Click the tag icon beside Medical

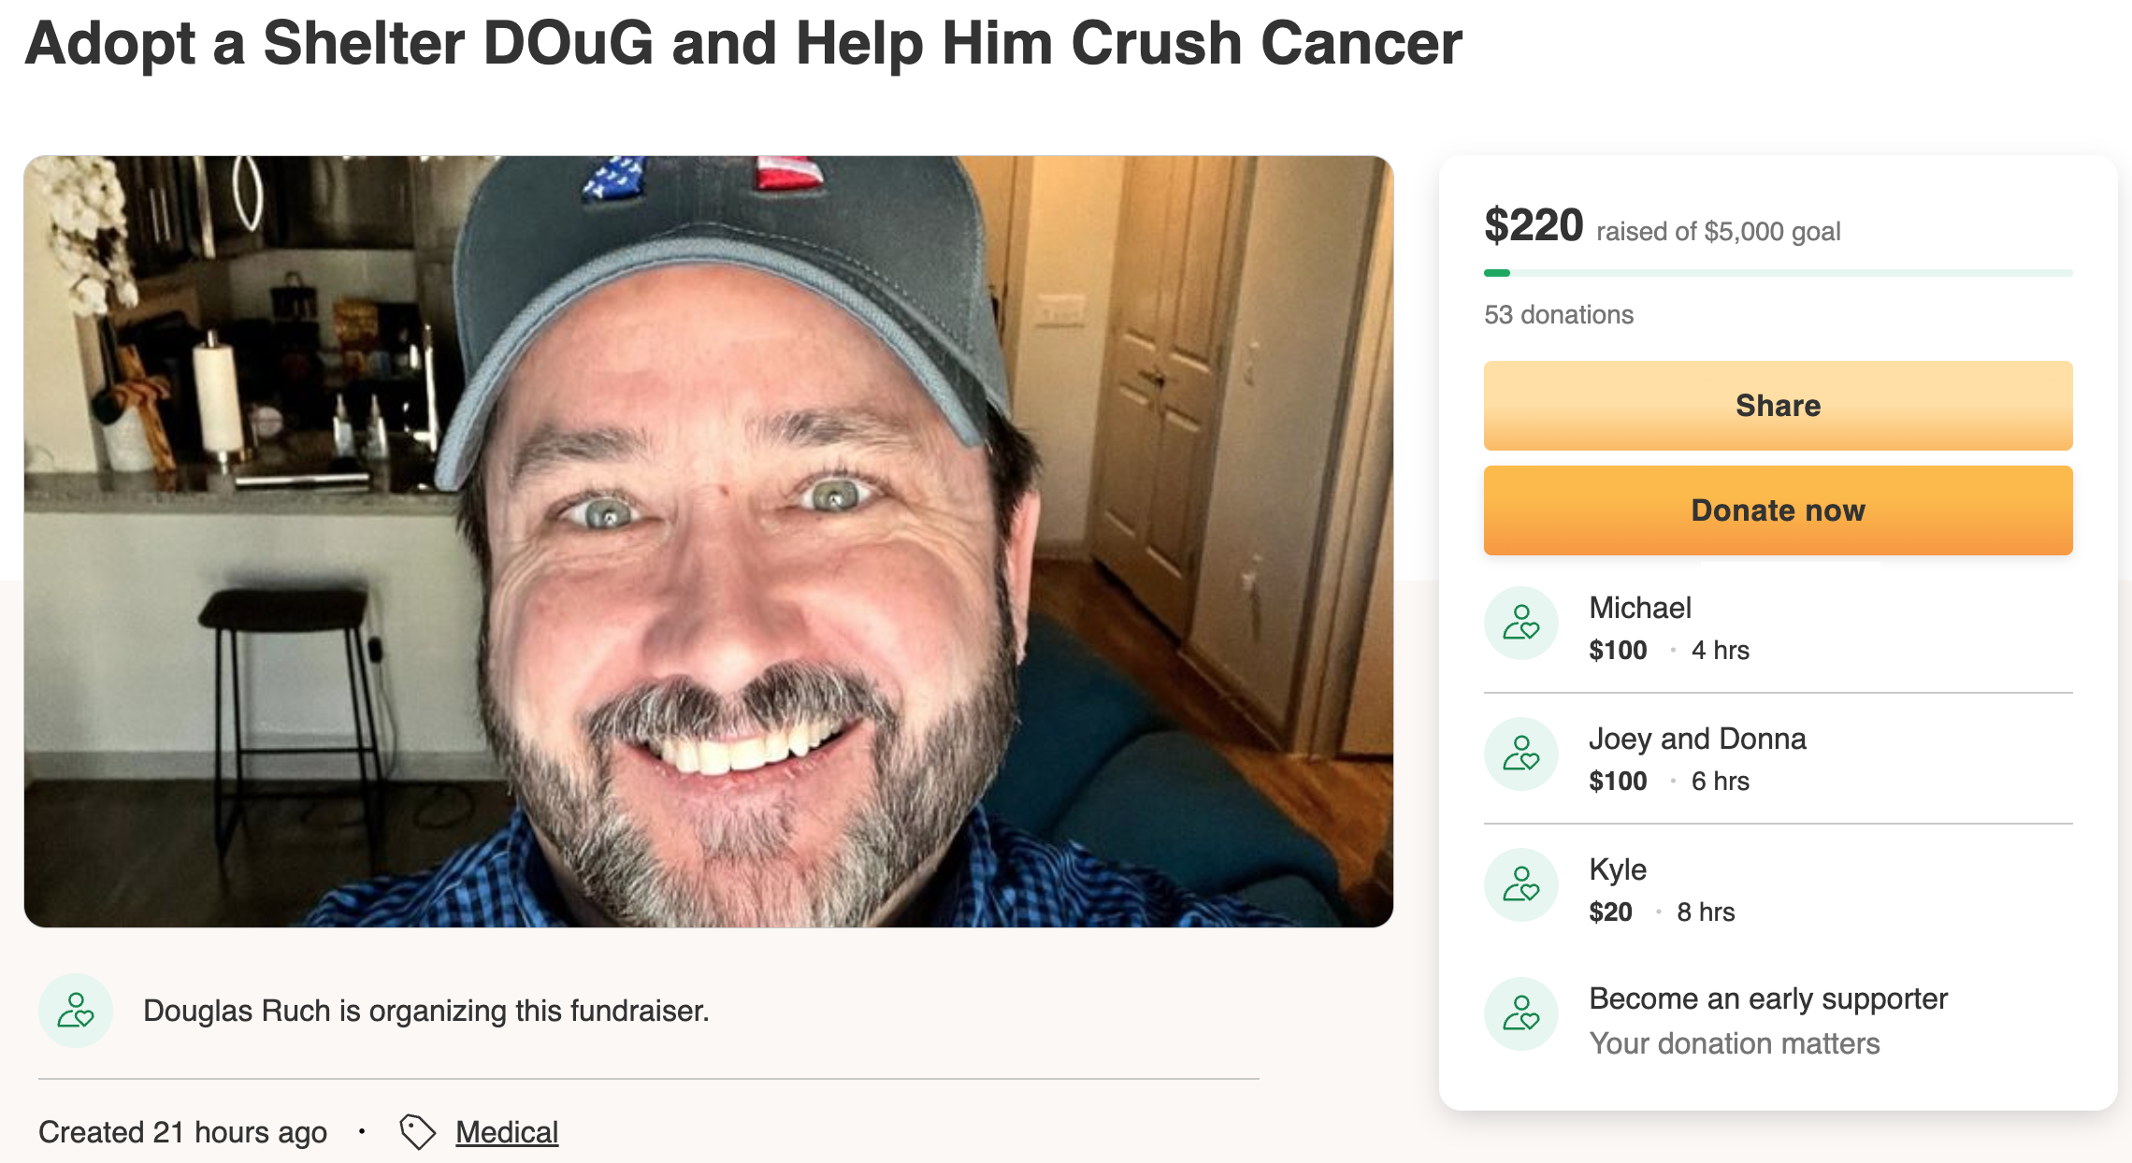417,1131
